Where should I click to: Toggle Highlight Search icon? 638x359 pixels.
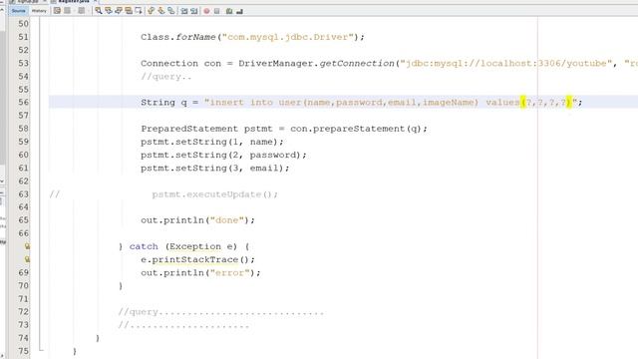(x=129, y=11)
